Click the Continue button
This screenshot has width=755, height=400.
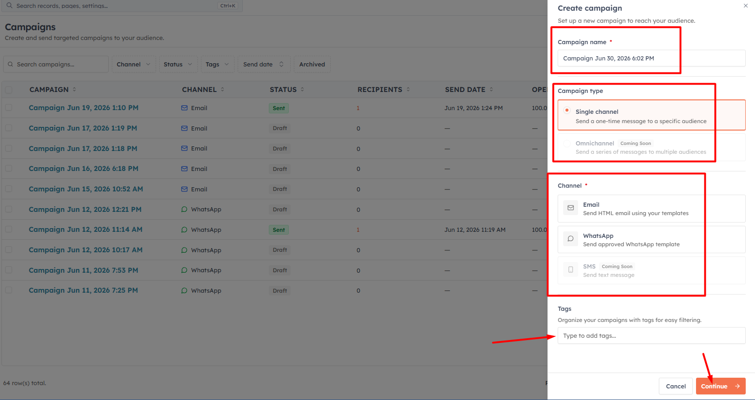721,386
